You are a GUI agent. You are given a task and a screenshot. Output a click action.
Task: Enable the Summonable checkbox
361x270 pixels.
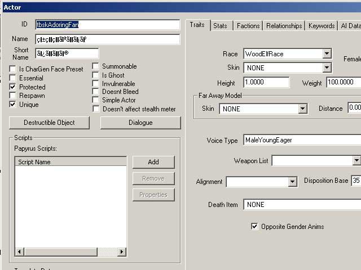[x=95, y=66]
